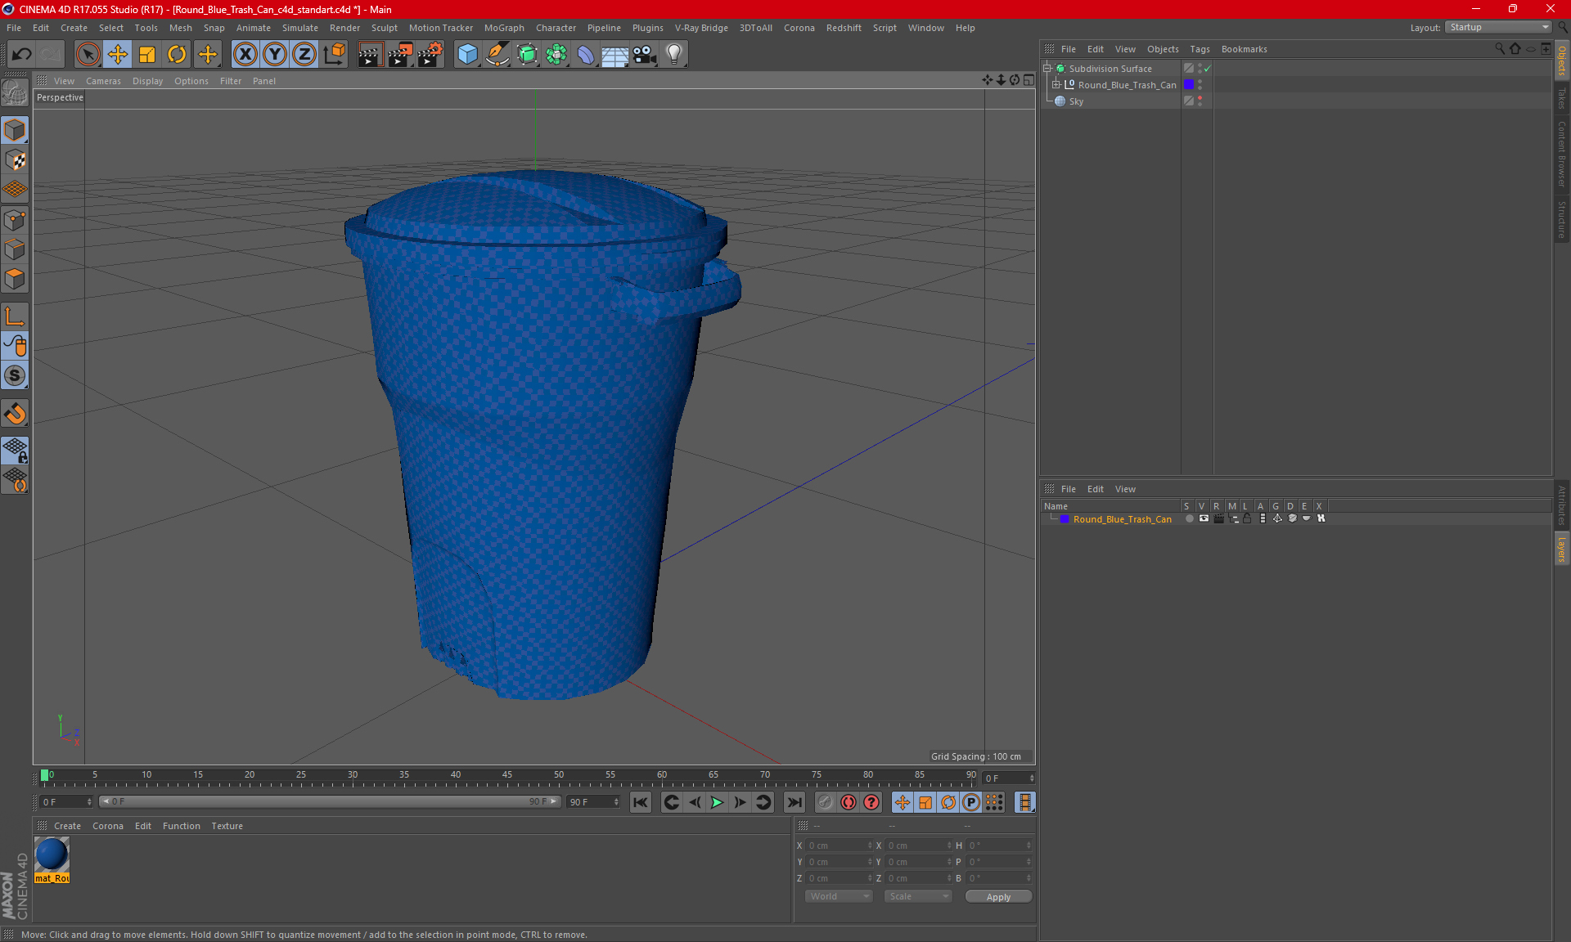Expand the Round_Blue_Trash_Can object node
The height and width of the screenshot is (942, 1571).
coord(1056,85)
